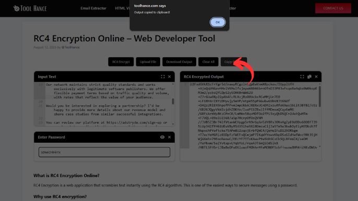The height and width of the screenshot is (201, 358).
Task: Click the password input field
Action: click(104, 152)
